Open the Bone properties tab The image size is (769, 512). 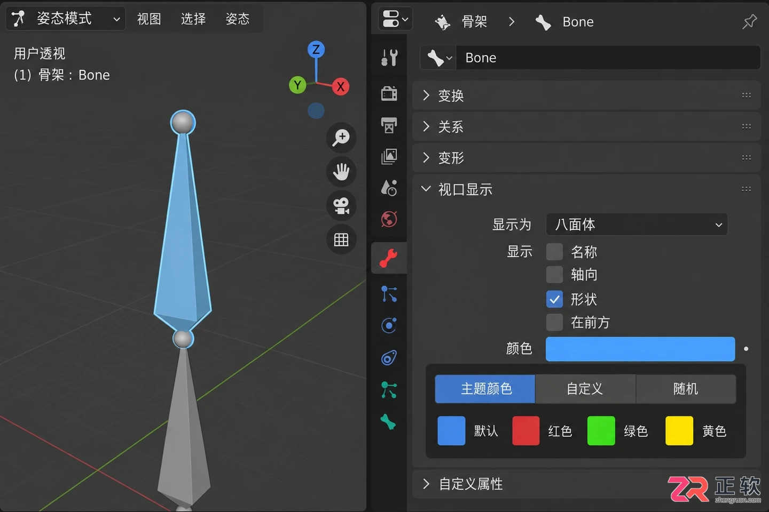pyautogui.click(x=389, y=422)
